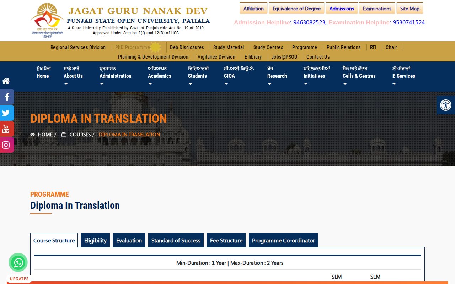Click the house icon in the breadcrumb

tap(32, 135)
